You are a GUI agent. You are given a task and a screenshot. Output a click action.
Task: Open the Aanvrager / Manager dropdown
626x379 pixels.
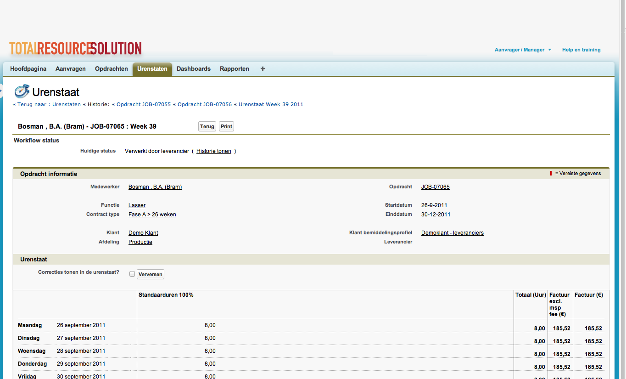point(523,50)
